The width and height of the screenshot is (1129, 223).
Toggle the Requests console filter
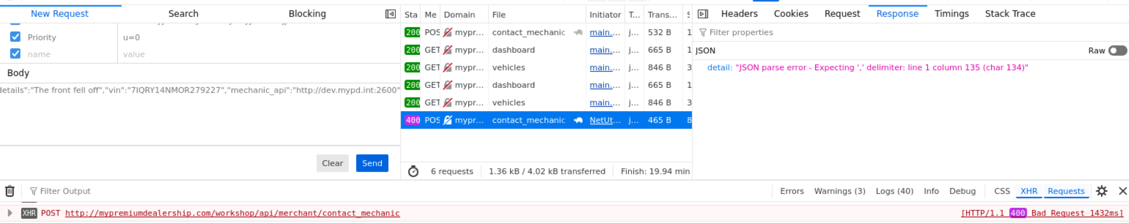pyautogui.click(x=1066, y=191)
